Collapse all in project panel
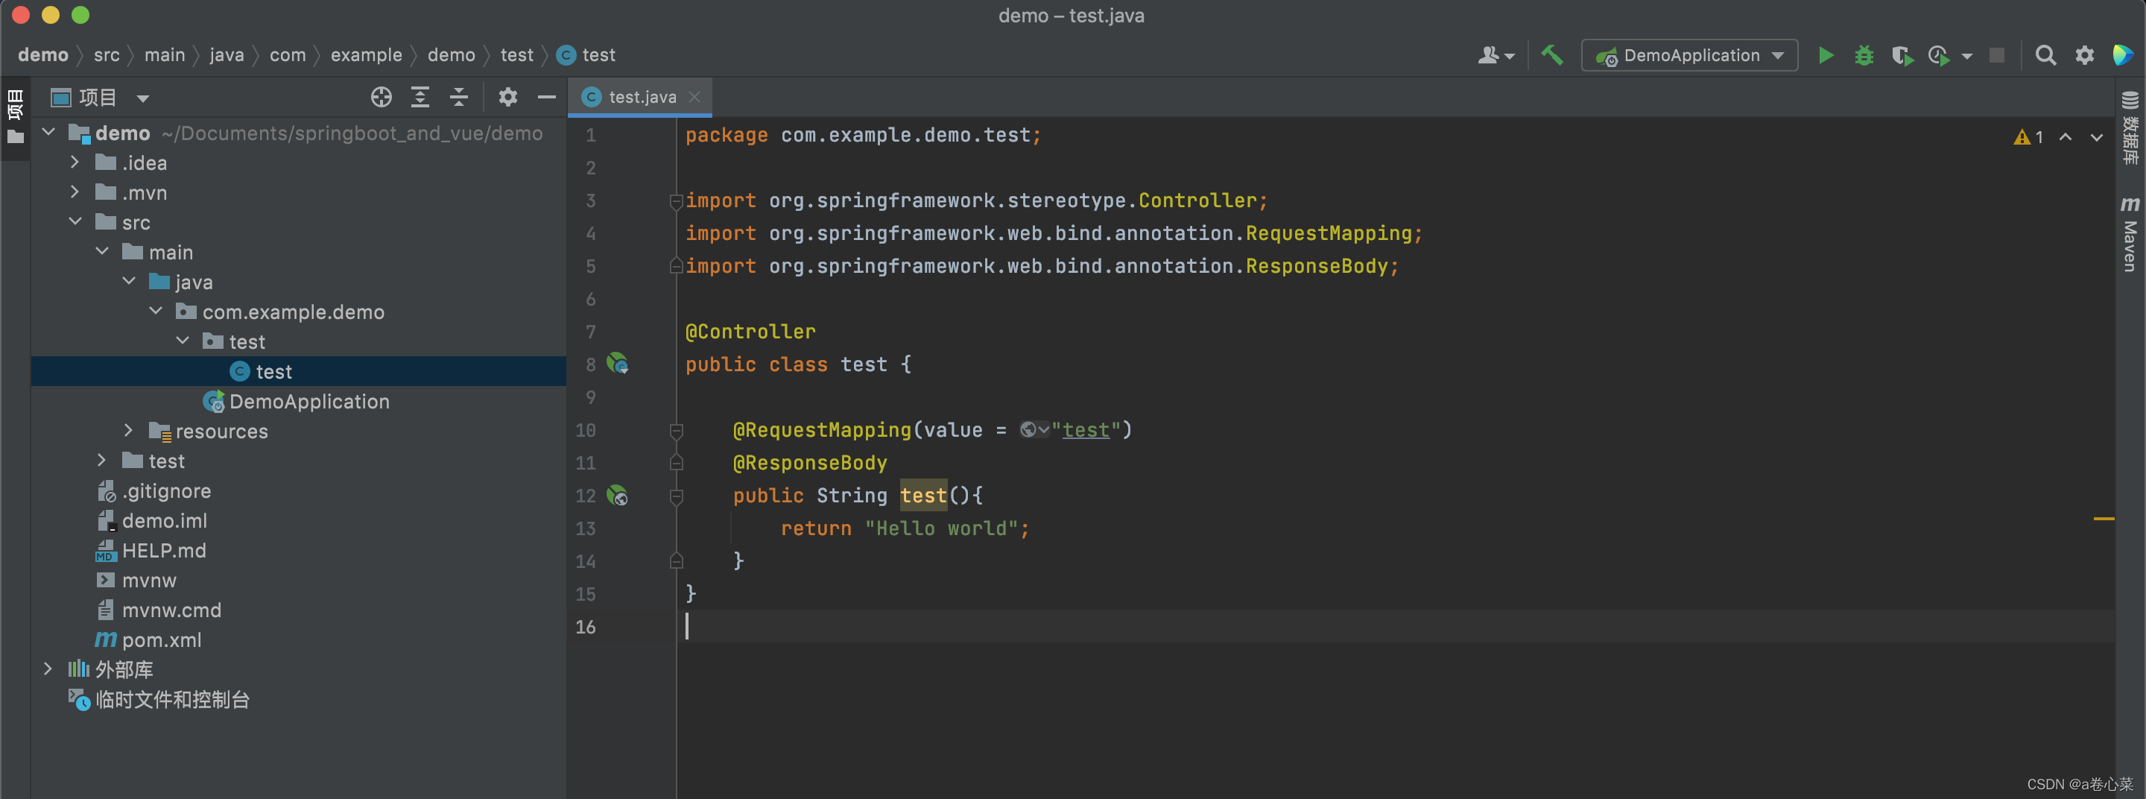 point(459,98)
